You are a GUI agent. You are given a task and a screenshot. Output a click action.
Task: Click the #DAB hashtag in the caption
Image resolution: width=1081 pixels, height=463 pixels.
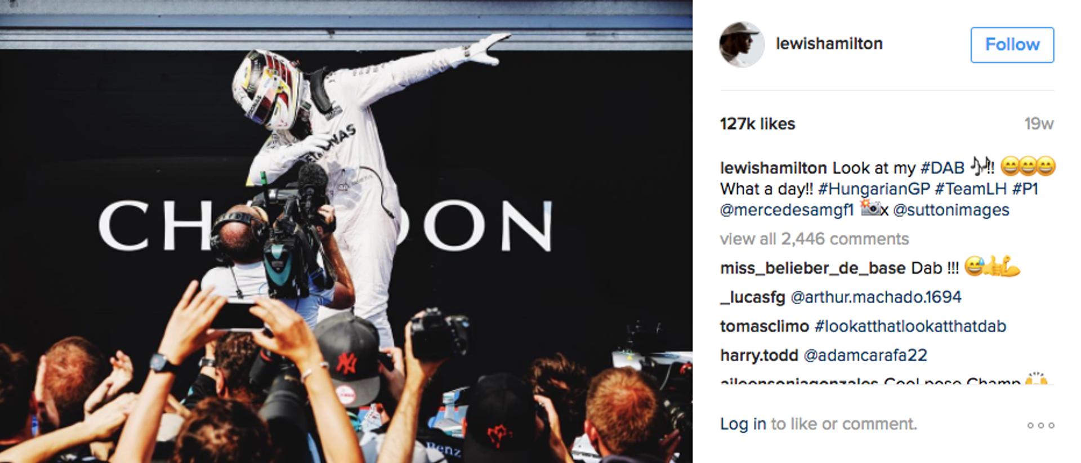942,168
